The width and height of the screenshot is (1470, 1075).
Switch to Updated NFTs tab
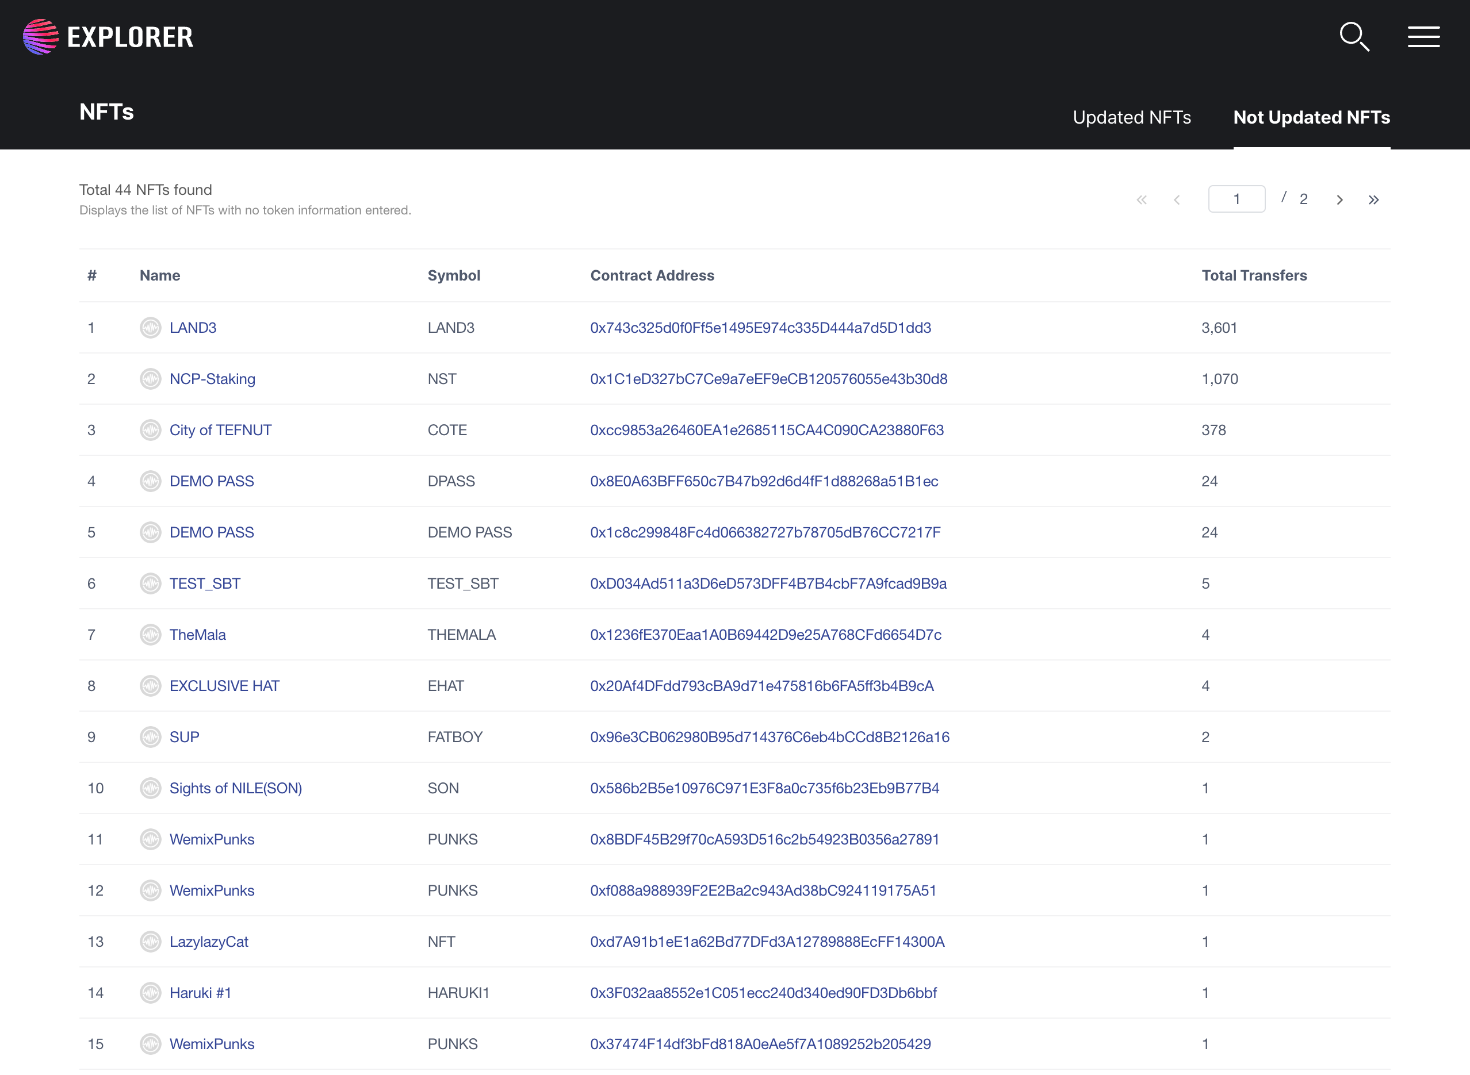(x=1131, y=117)
